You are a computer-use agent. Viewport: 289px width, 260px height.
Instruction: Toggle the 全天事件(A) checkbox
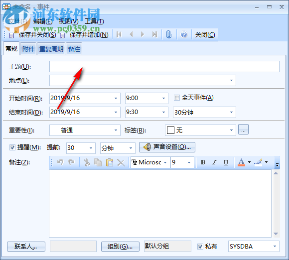coord(176,98)
